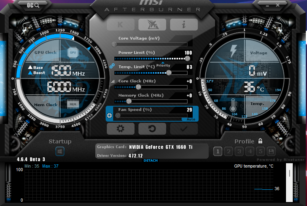Toggle the Profile lock icon
The height and width of the screenshot is (206, 307).
260,141
